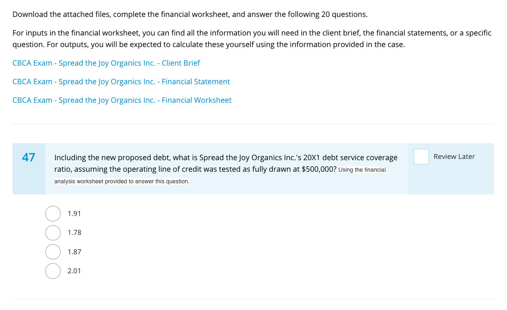Download the Financial Worksheet file
This screenshot has width=507, height=310.
coord(122,100)
